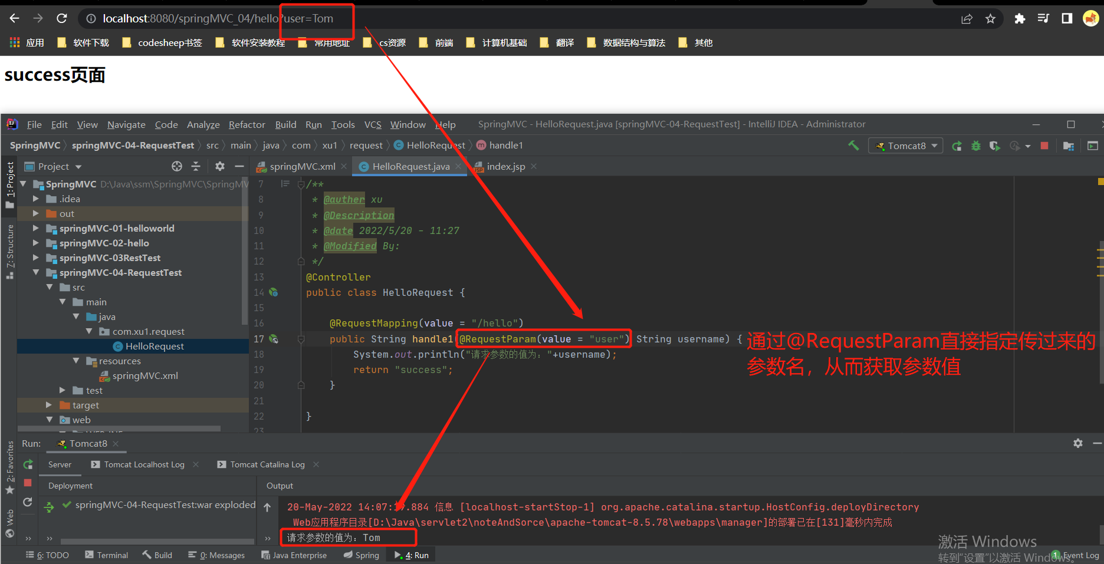
Task: Collapse the springMVC-04-RequestTest module
Action: 35,272
